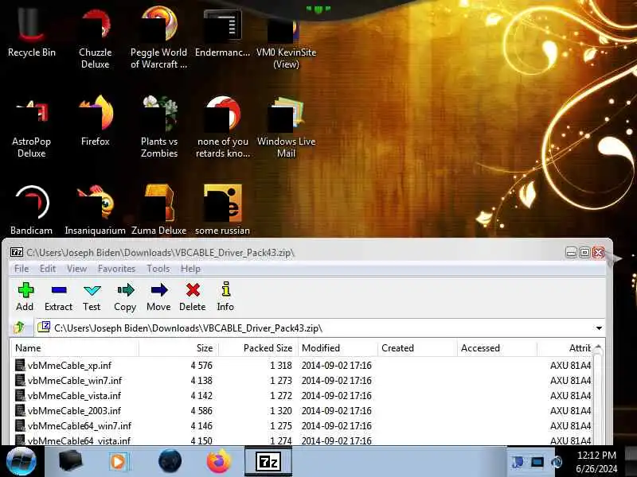Select the Windows Live Mail icon
The height and width of the screenshot is (477, 637).
point(286,128)
